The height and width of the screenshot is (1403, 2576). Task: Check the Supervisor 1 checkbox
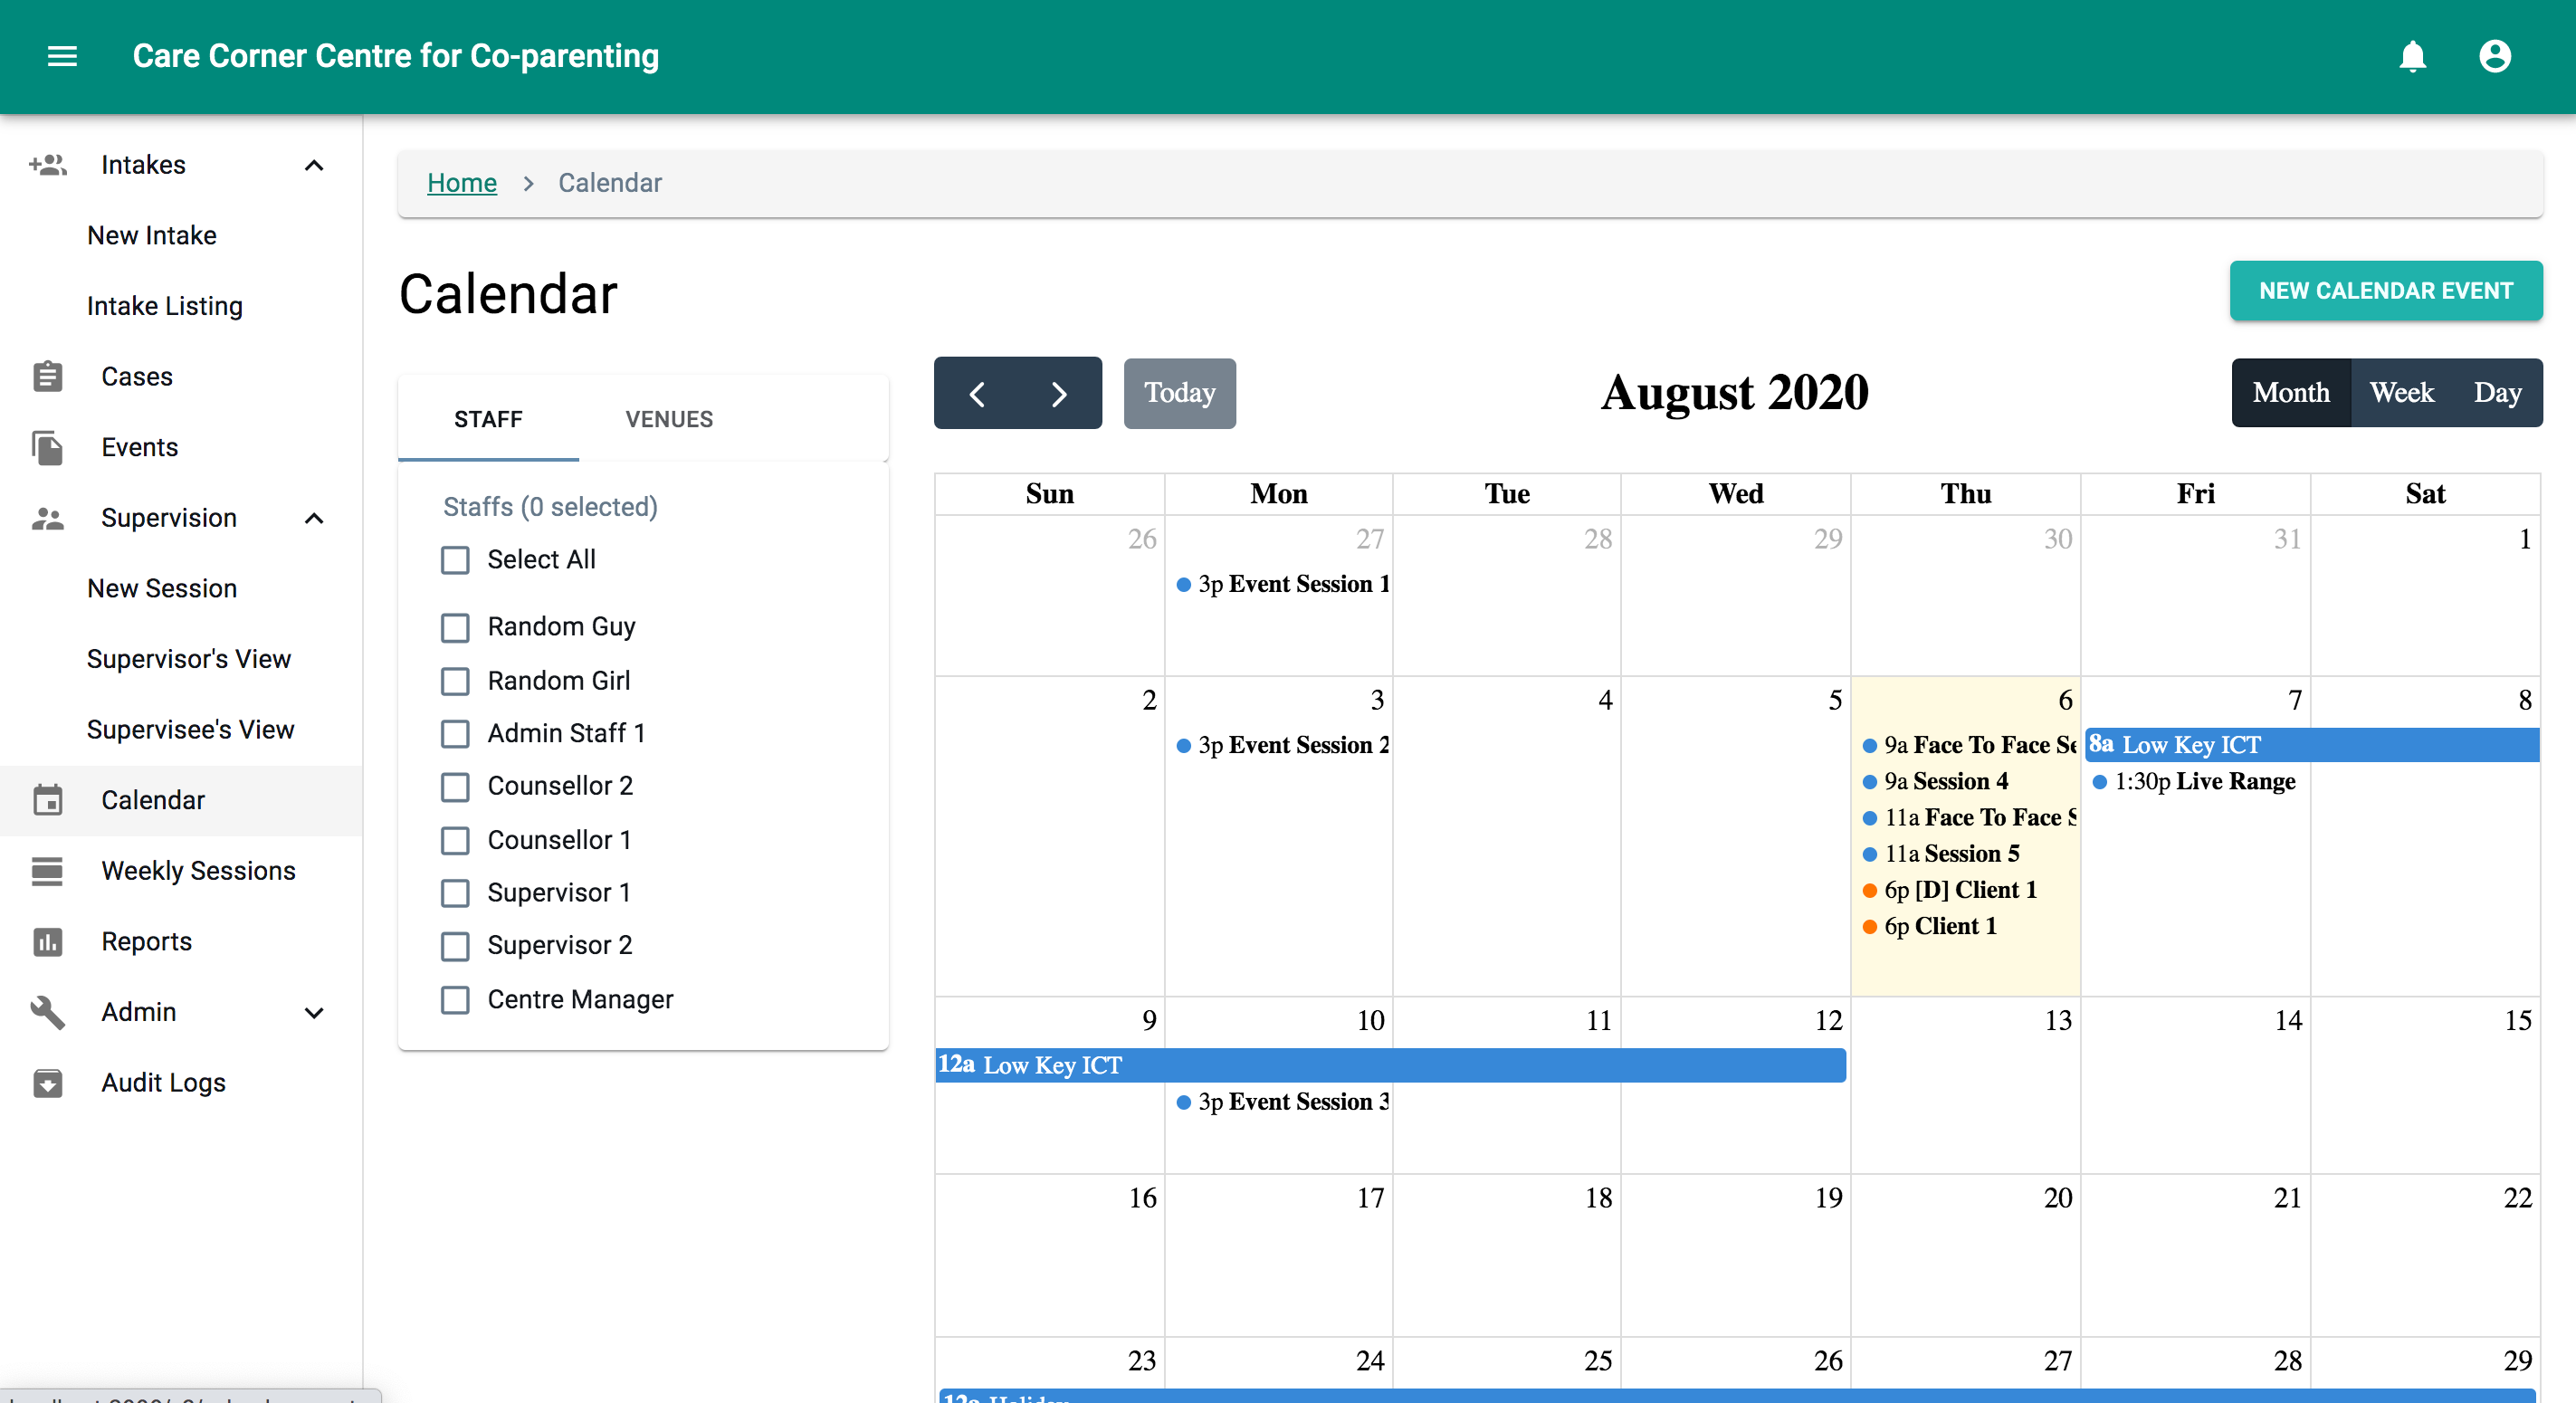455,893
